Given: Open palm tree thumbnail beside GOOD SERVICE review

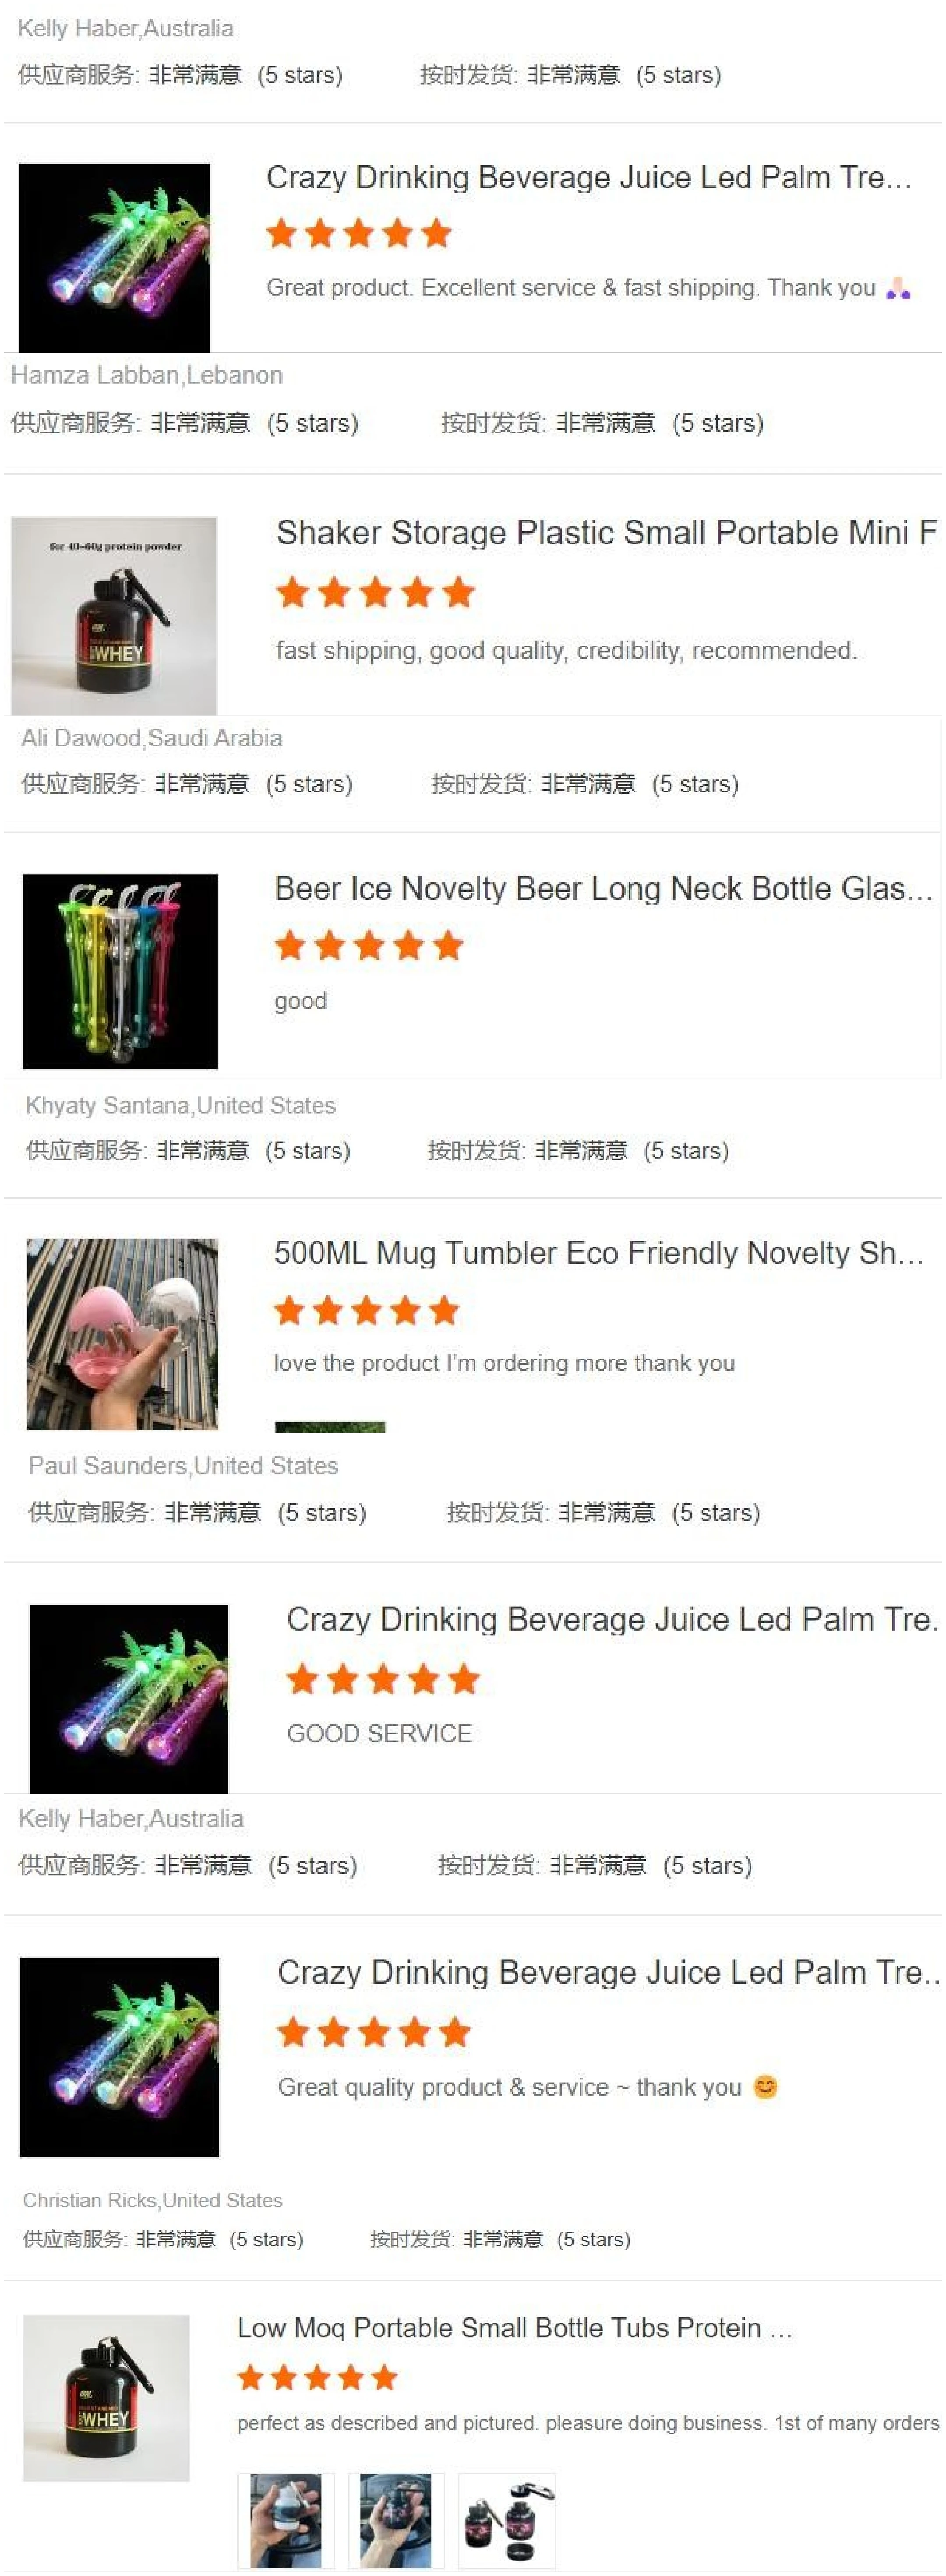Looking at the screenshot, I should click(129, 1698).
